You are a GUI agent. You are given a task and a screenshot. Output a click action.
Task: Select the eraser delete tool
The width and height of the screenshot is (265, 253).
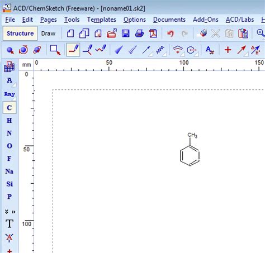(x=202, y=34)
